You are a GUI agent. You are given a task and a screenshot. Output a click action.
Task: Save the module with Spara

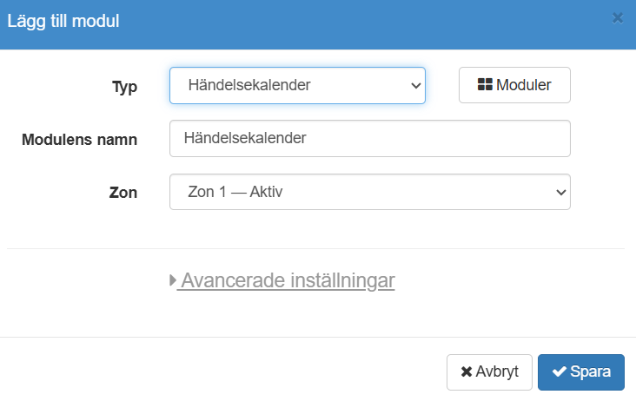click(580, 371)
